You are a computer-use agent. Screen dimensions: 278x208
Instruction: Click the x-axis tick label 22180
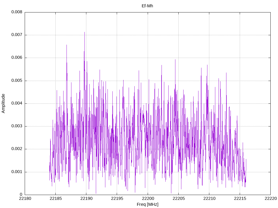(x=25, y=199)
